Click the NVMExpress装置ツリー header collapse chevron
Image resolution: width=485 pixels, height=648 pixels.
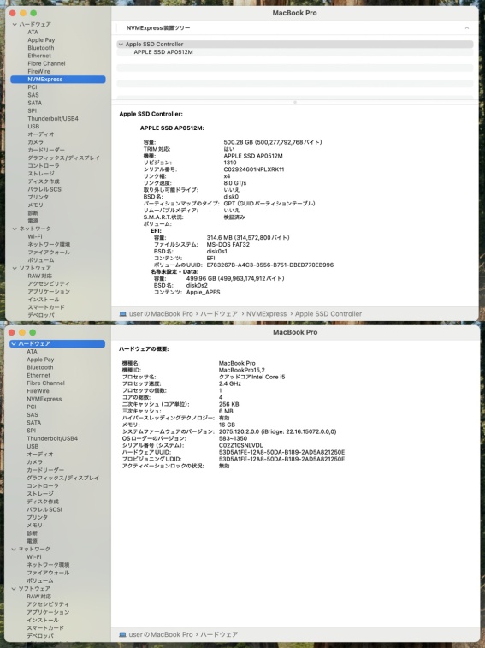(467, 27)
